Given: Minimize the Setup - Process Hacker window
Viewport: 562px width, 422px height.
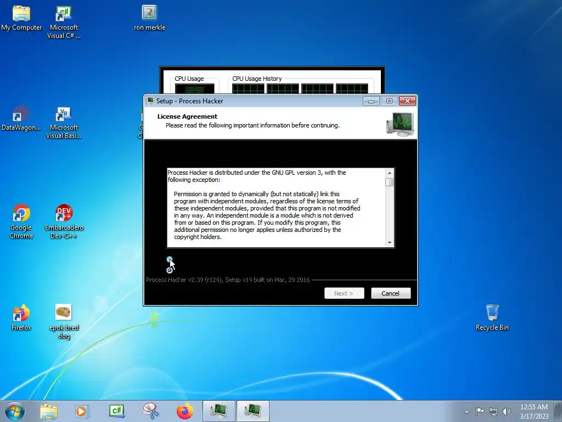Looking at the screenshot, I should (x=371, y=101).
